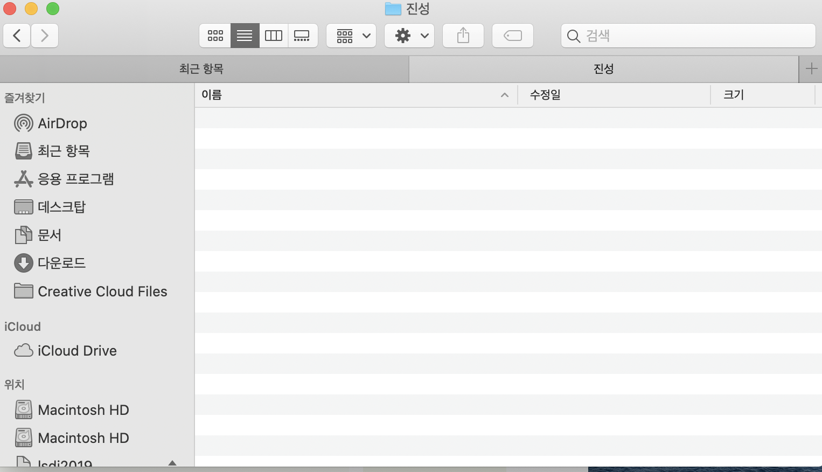Go forward to the next folder
Image resolution: width=822 pixels, height=472 pixels.
(45, 36)
